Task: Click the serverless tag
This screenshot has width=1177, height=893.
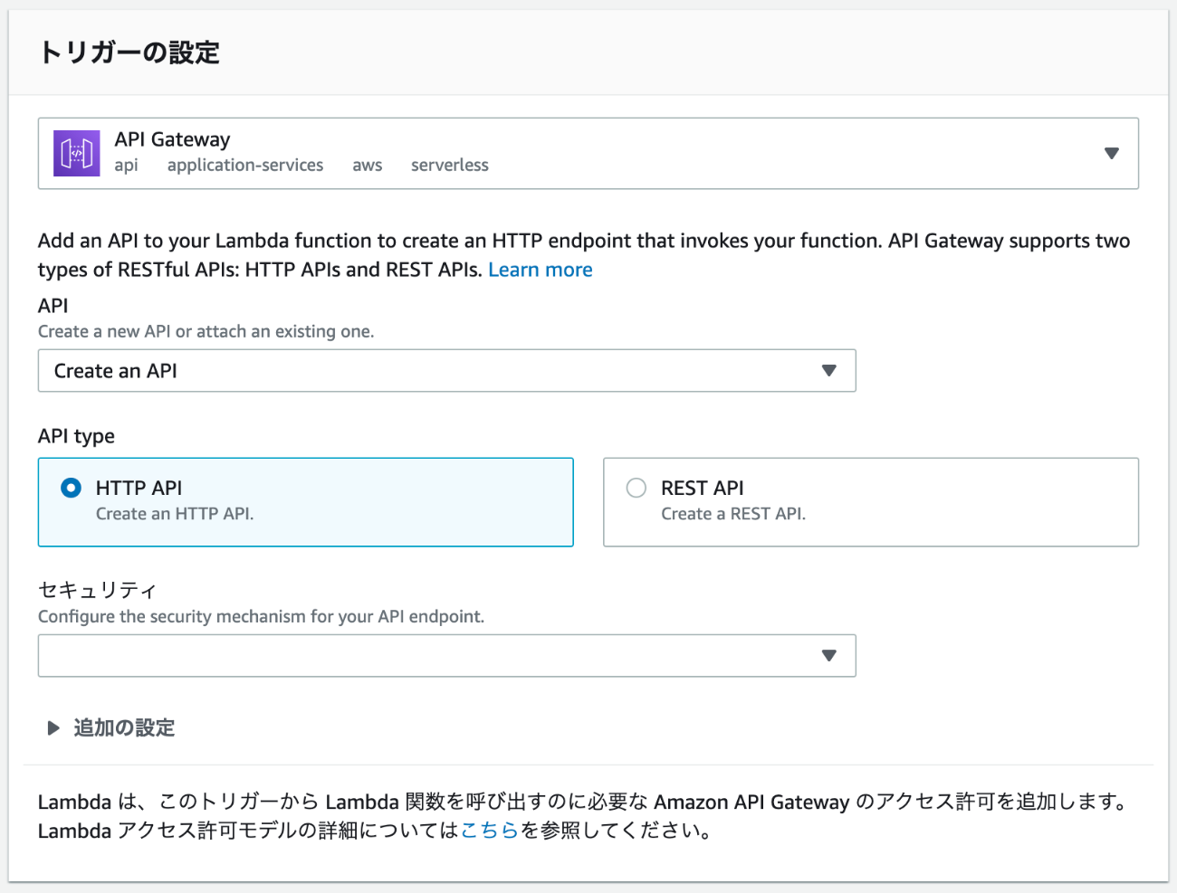Action: tap(450, 166)
